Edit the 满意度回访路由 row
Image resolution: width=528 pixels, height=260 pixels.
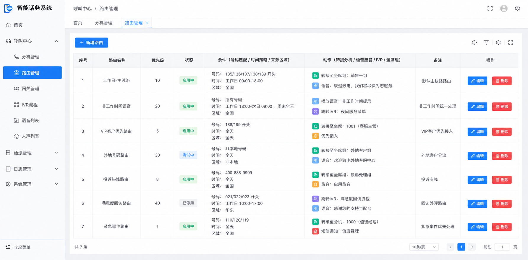click(477, 204)
